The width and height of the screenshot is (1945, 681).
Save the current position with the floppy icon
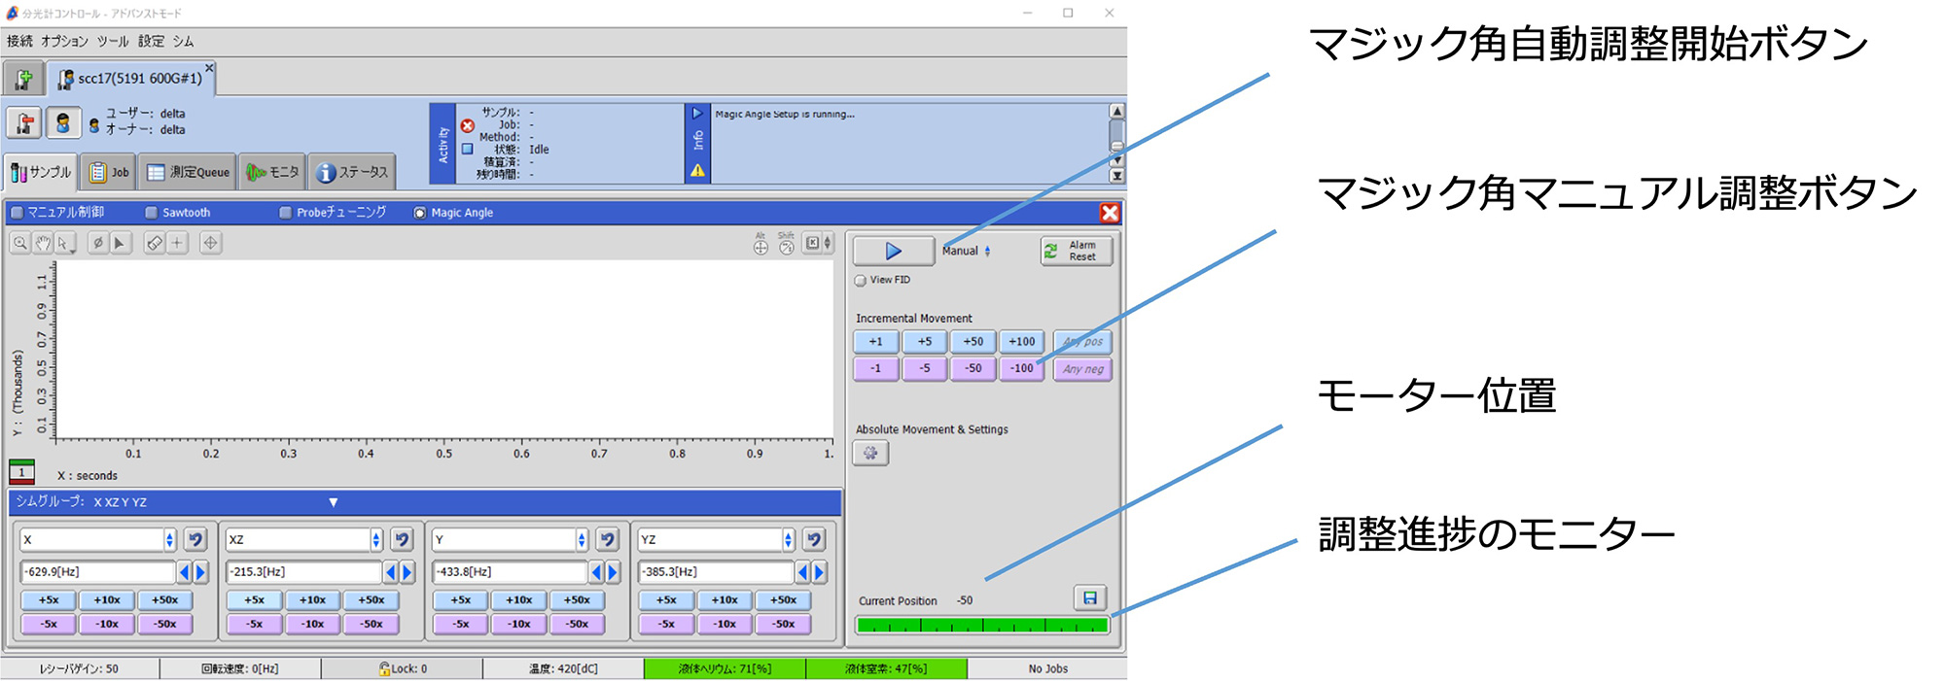tap(1090, 597)
